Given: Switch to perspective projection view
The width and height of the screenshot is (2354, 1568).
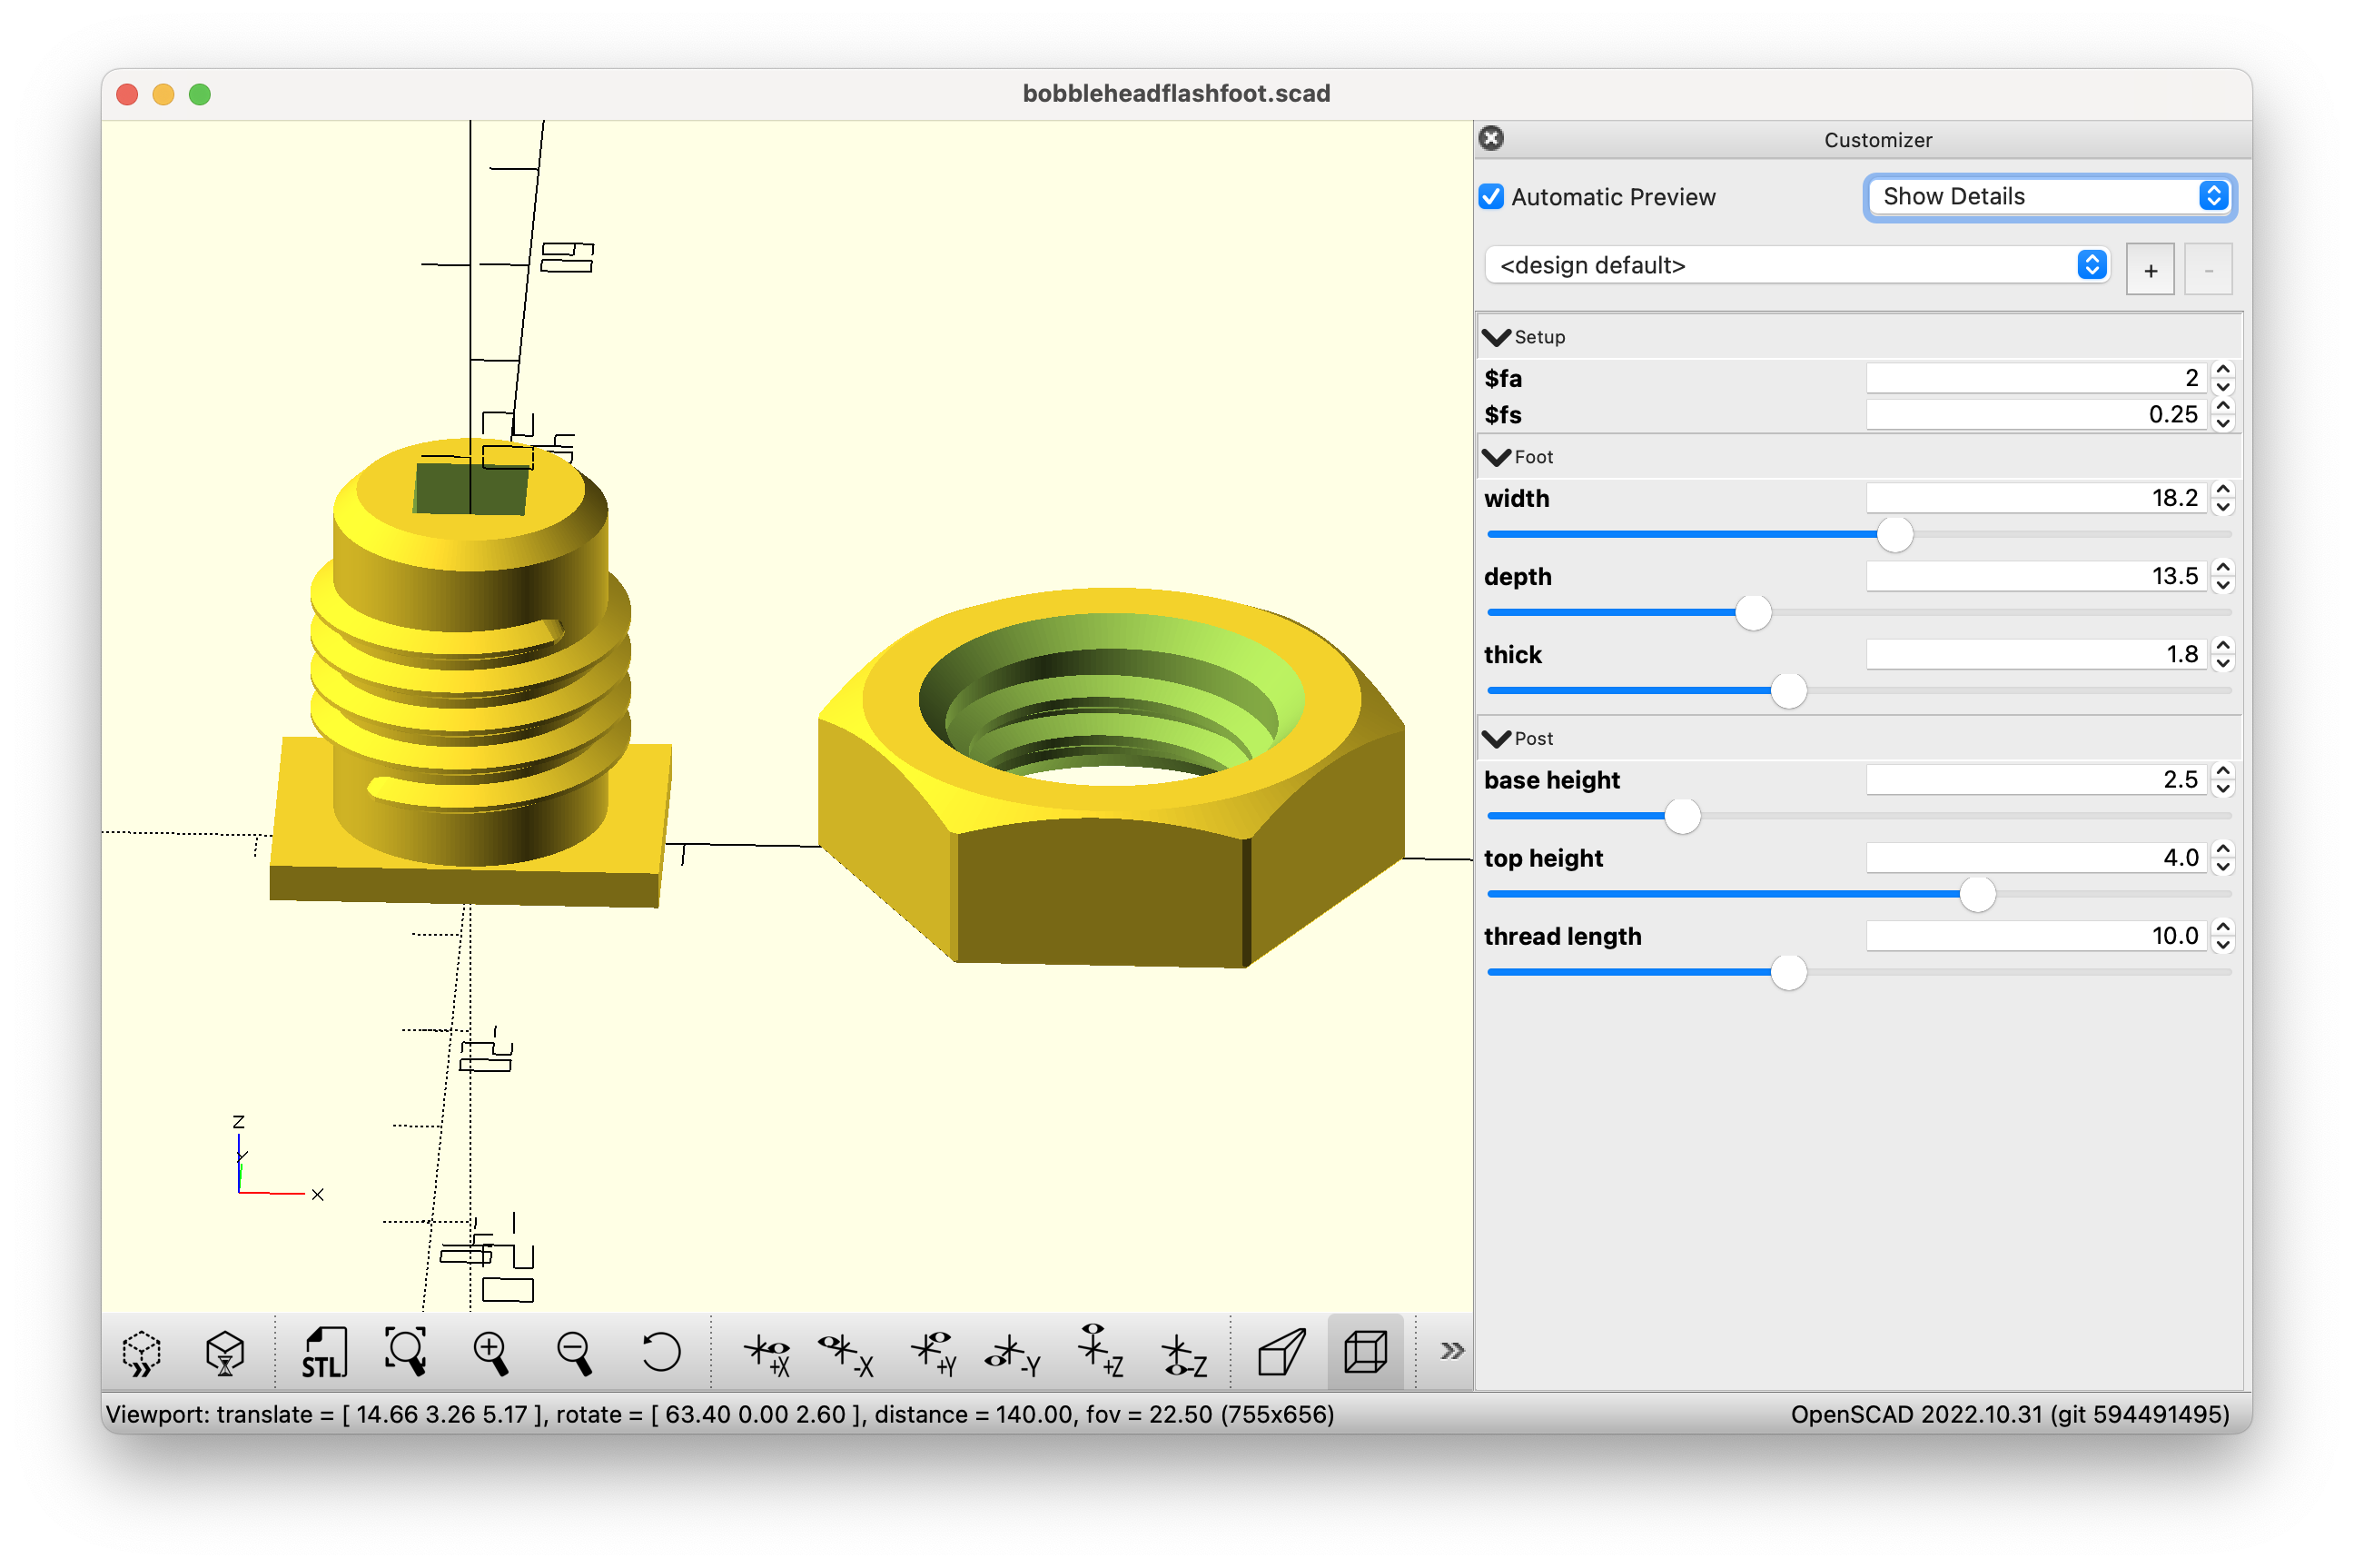Looking at the screenshot, I should (1281, 1353).
